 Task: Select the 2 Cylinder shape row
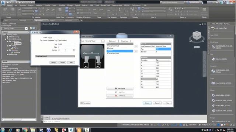point(120,48)
